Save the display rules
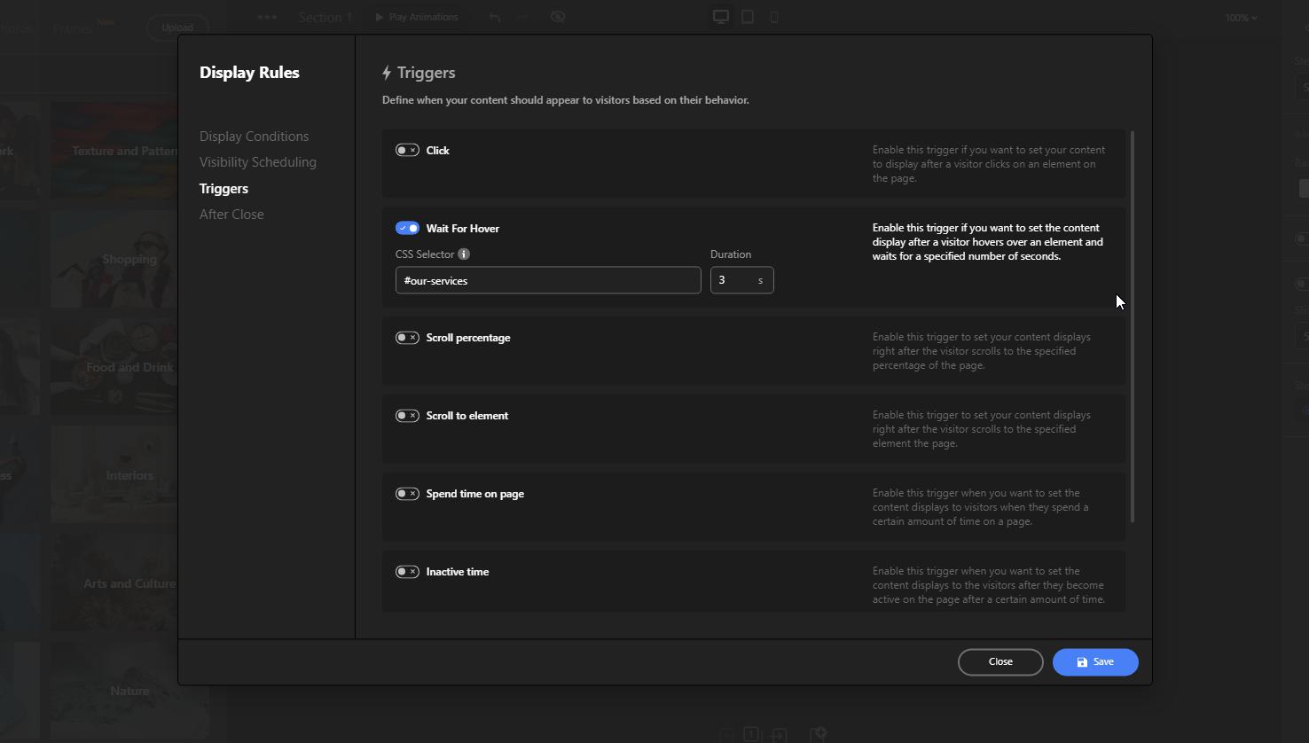Image resolution: width=1309 pixels, height=743 pixels. pyautogui.click(x=1095, y=662)
